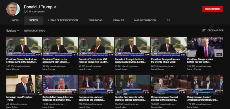The width and height of the screenshot is (230, 109).
Task: Expand the Subidas dropdown
Action: (12, 31)
